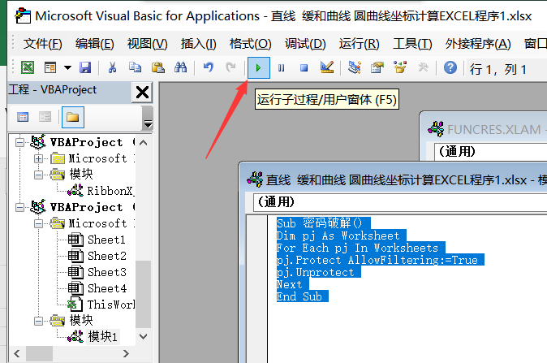Open the (通用) combo box in FUNCRES.XLAM window
Screen dimensions: 547x363
pyautogui.click(x=491, y=152)
